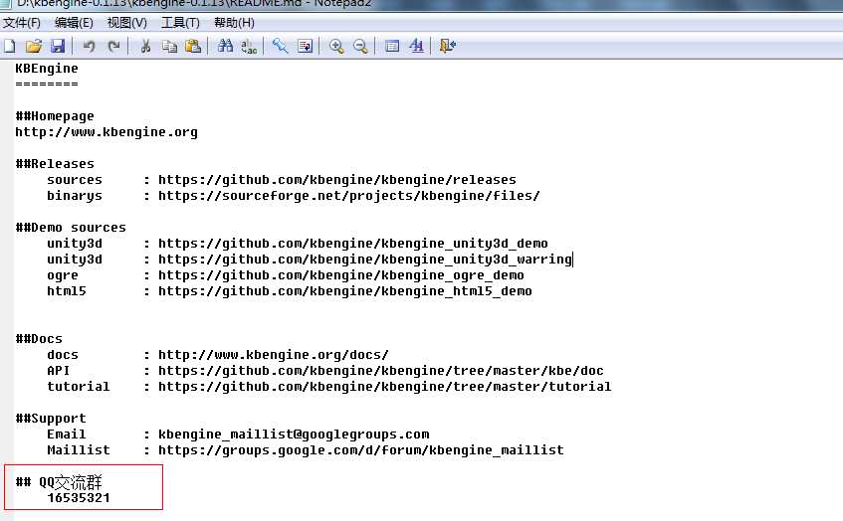Open the 文件(F) menu
The height and width of the screenshot is (521, 843).
[22, 23]
